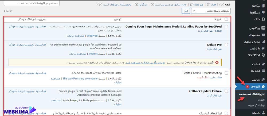Click the توضیح column header

pos(118,19)
